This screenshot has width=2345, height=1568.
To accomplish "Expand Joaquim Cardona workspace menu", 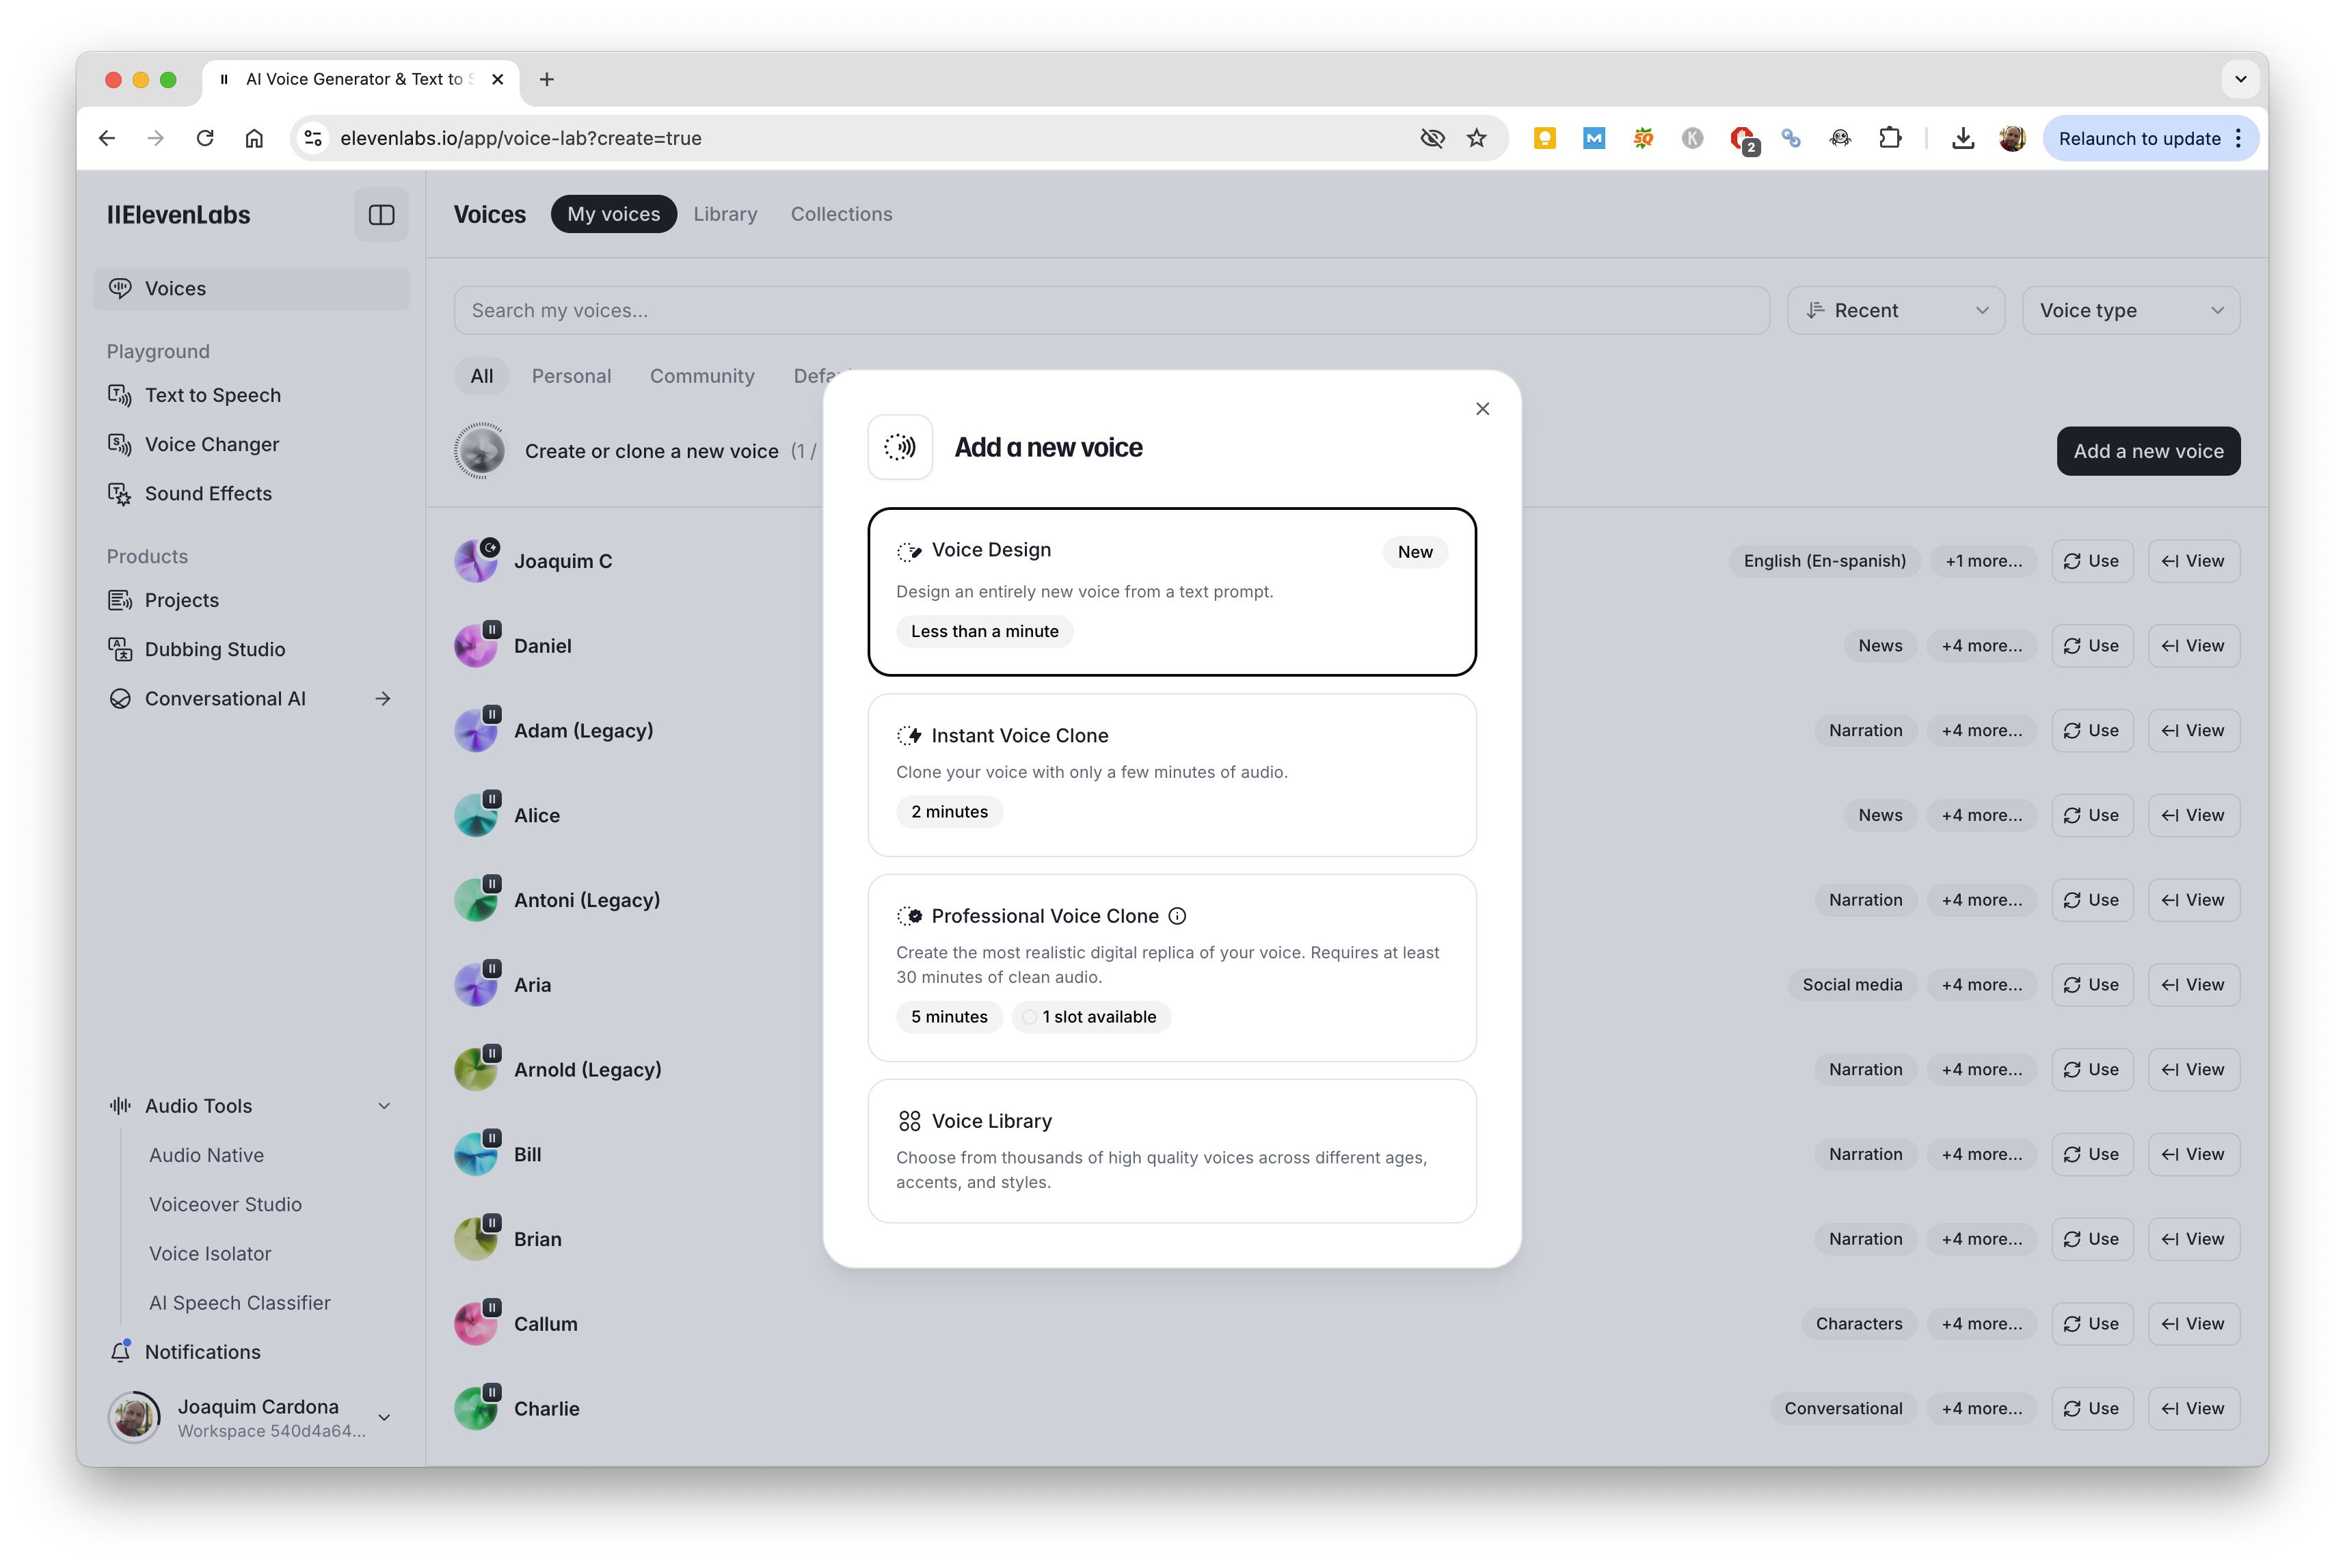I will click(384, 1417).
